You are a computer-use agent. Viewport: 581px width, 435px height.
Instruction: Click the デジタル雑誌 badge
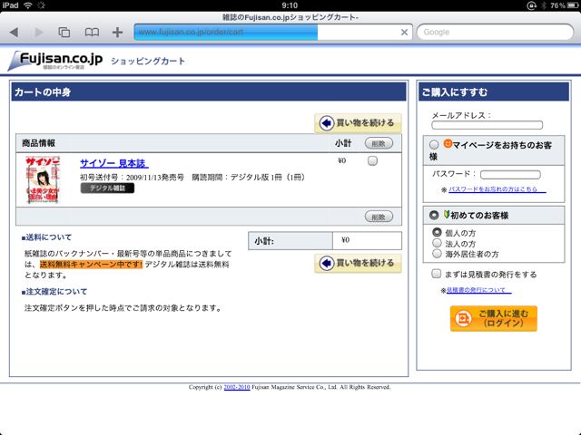coord(107,188)
